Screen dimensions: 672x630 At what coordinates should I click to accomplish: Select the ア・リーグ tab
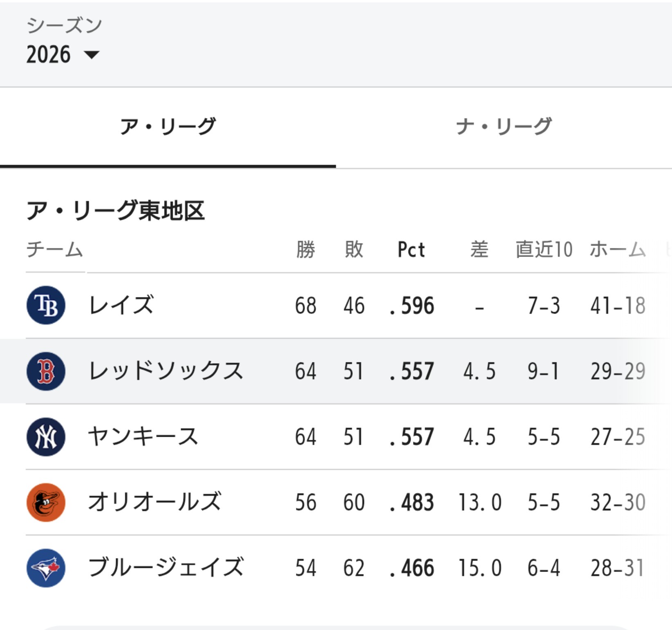(168, 126)
